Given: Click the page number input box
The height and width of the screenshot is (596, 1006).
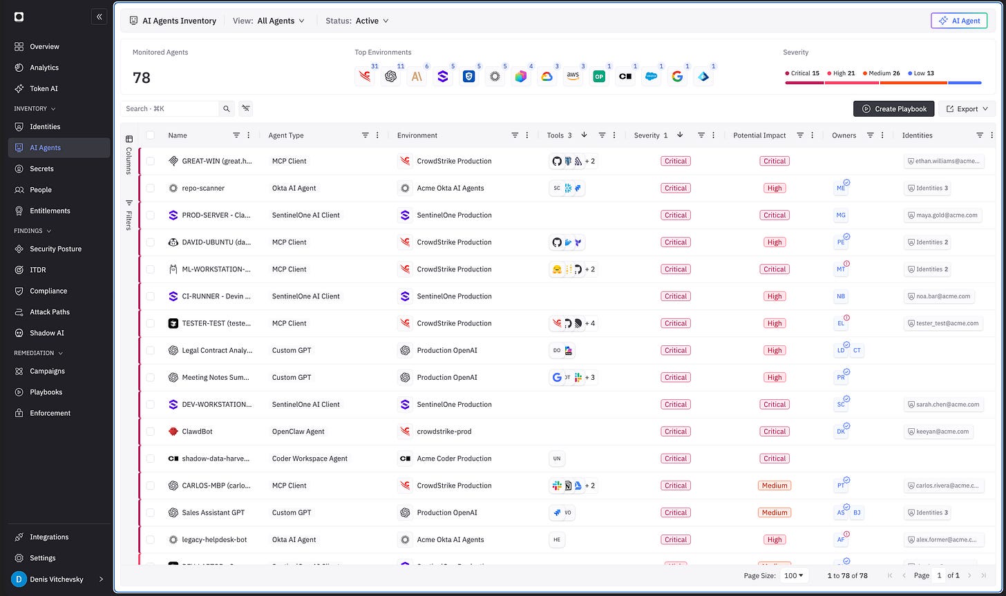Looking at the screenshot, I should pos(940,575).
